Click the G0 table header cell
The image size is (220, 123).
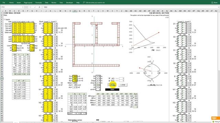14,55
